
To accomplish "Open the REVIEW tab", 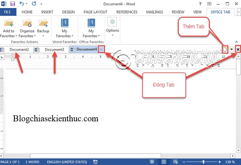I will [x=178, y=12].
